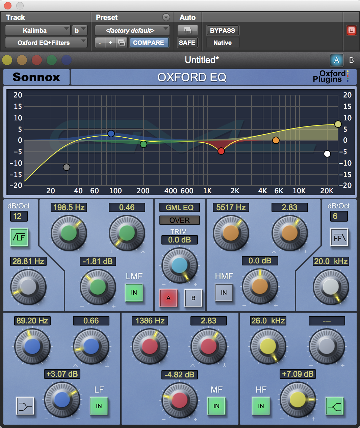This screenshot has height=428, width=360.
Task: Select EQ type B button
Action: [193, 298]
